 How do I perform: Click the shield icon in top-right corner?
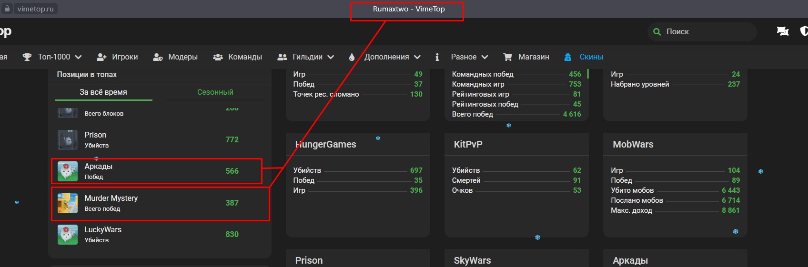pos(804,31)
